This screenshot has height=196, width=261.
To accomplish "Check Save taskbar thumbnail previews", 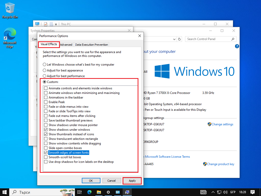I will (46, 120).
